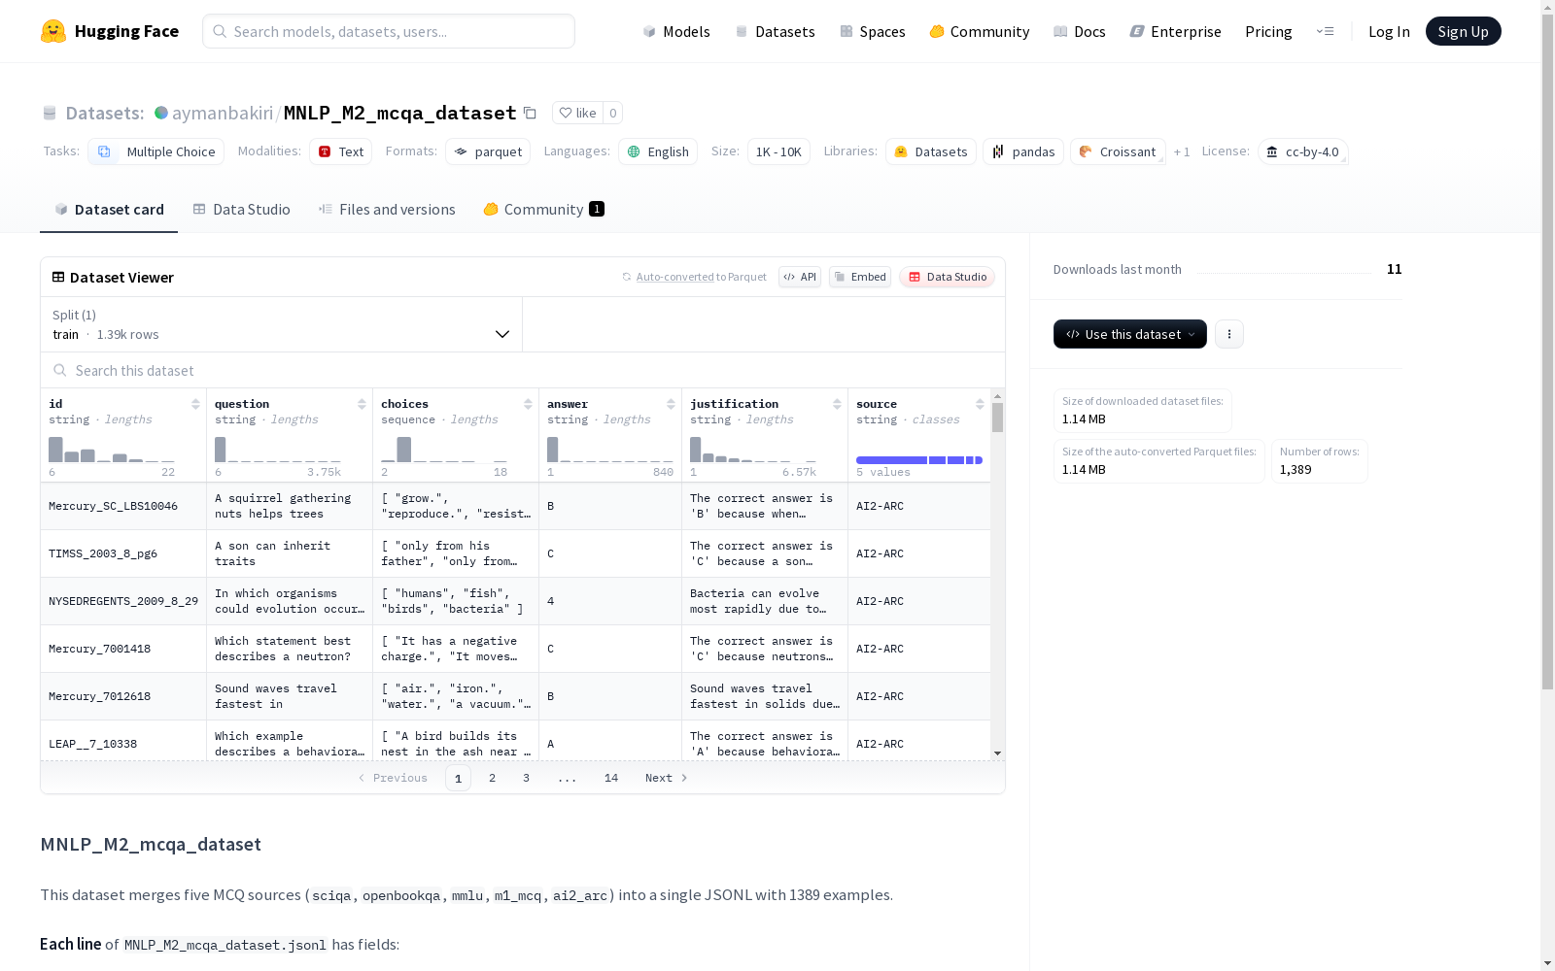Open the Pricing page link
Viewport: 1555px width, 971px height.
point(1268,31)
